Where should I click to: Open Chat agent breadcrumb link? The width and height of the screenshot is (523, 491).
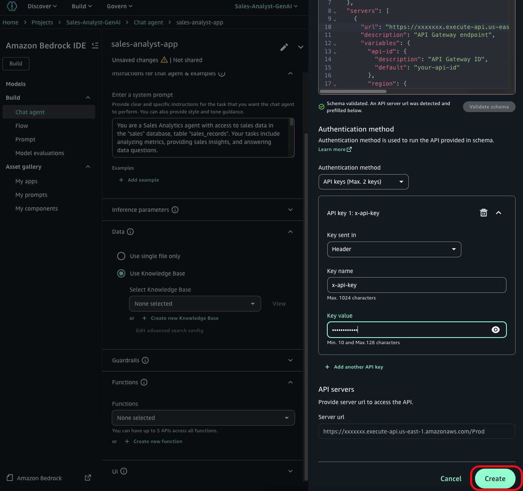tap(148, 22)
